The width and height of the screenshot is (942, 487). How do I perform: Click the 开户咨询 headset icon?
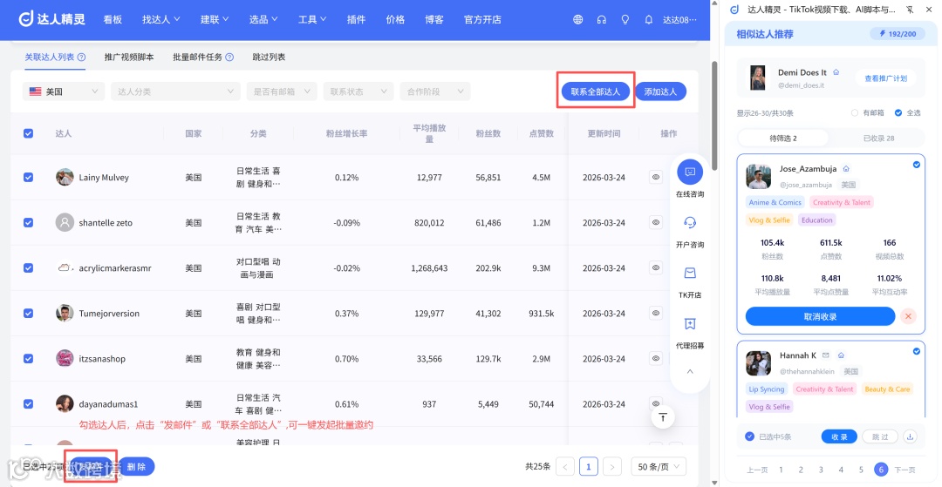(x=690, y=222)
